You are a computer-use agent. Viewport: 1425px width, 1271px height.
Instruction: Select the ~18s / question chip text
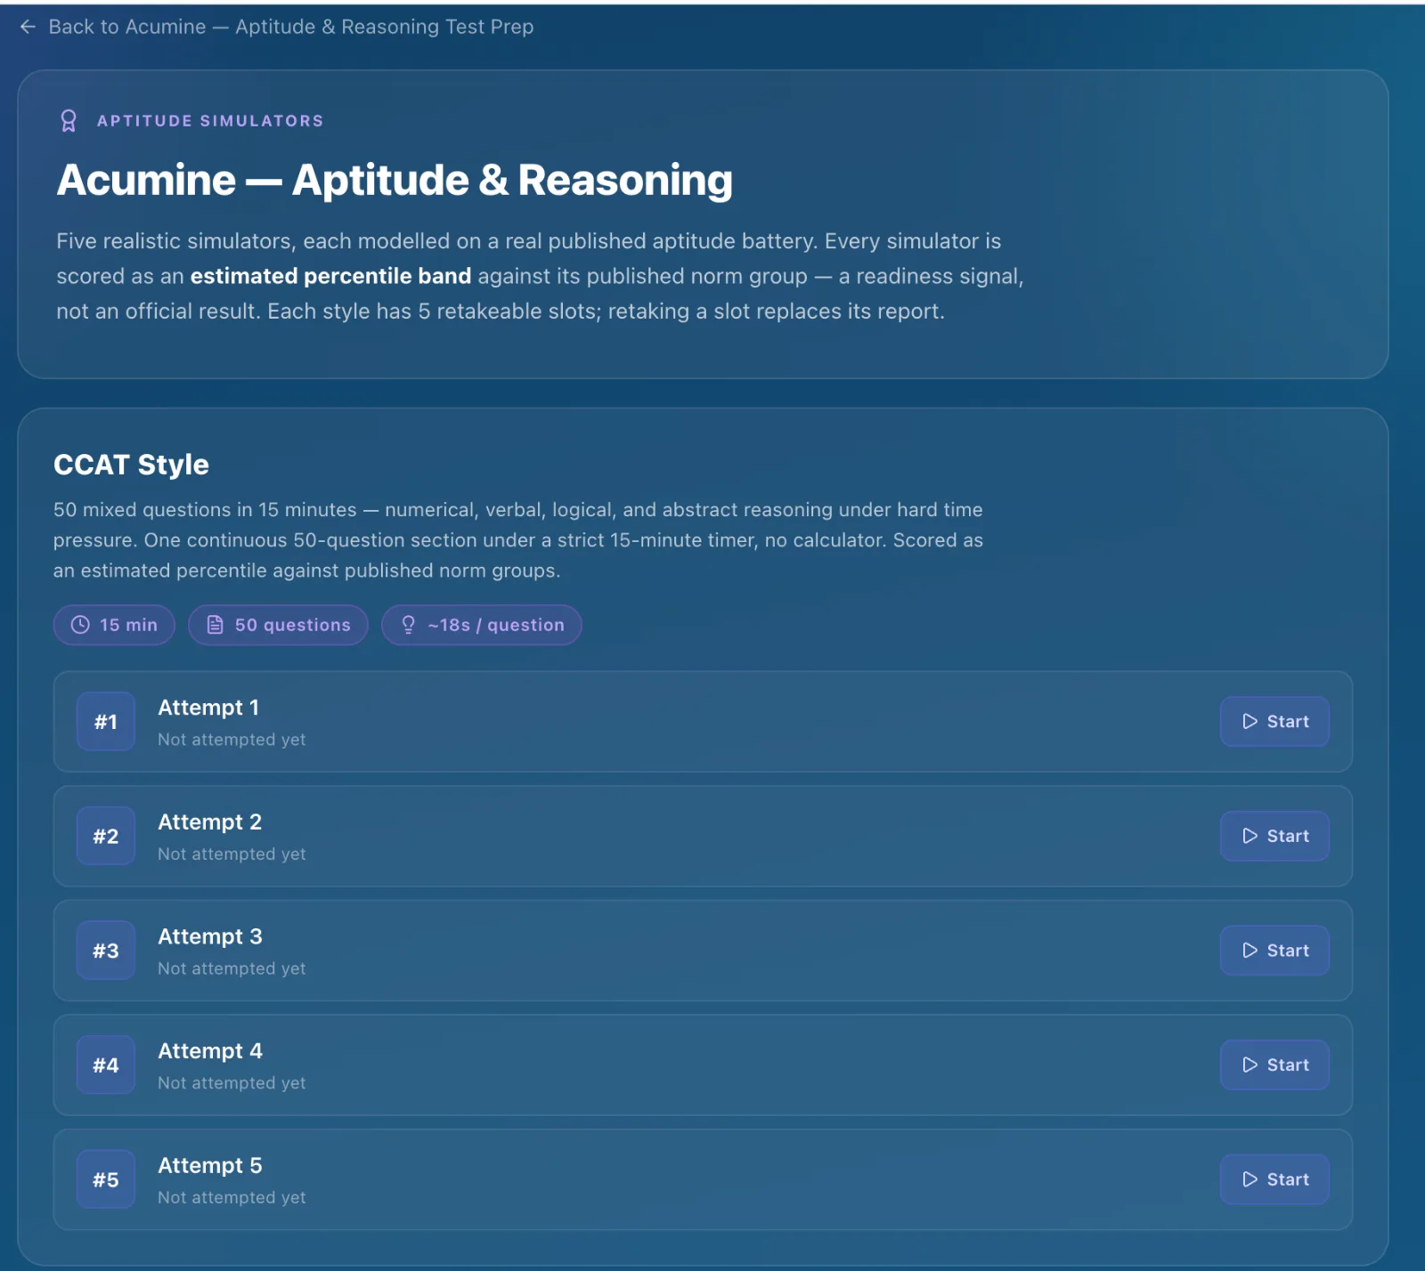(x=496, y=625)
